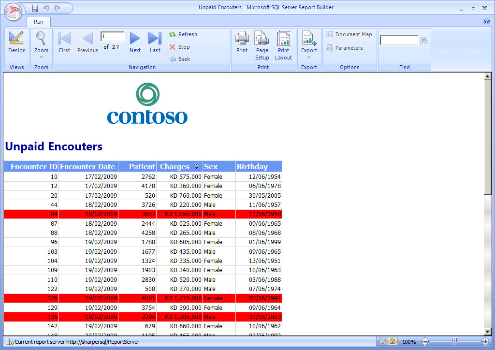Toggle the Document Map pane

(x=349, y=34)
